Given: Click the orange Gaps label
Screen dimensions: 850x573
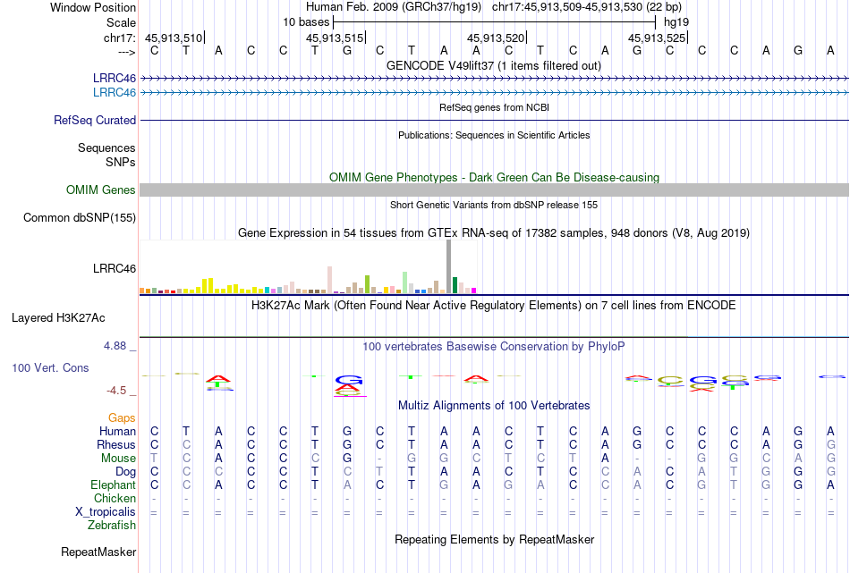Looking at the screenshot, I should pos(122,418).
